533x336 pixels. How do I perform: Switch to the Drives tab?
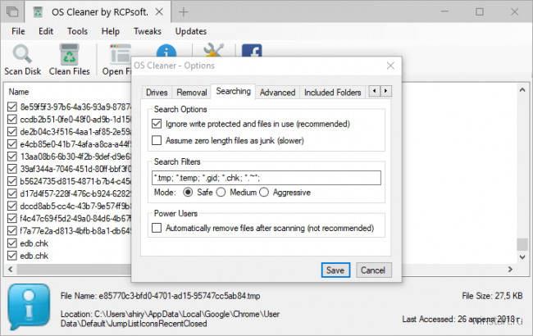[157, 93]
